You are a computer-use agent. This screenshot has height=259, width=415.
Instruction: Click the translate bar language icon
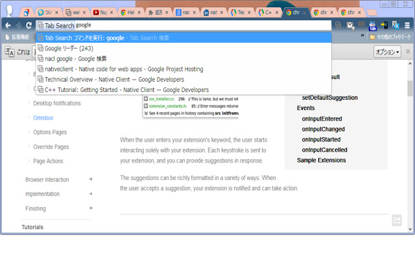[x=10, y=52]
